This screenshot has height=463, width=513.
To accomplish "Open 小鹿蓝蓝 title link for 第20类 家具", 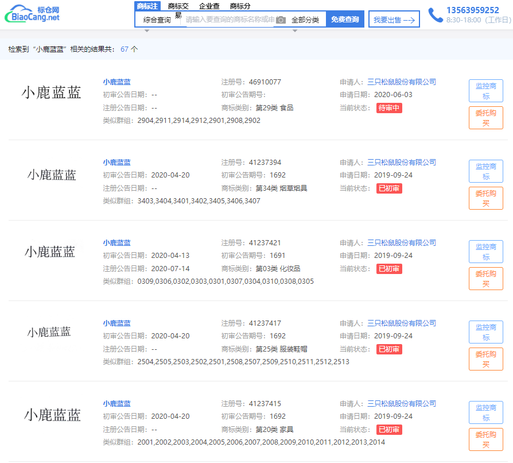I will (x=117, y=404).
